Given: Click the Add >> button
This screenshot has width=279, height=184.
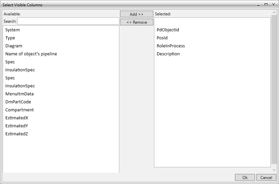Looking at the screenshot, I should tap(136, 14).
